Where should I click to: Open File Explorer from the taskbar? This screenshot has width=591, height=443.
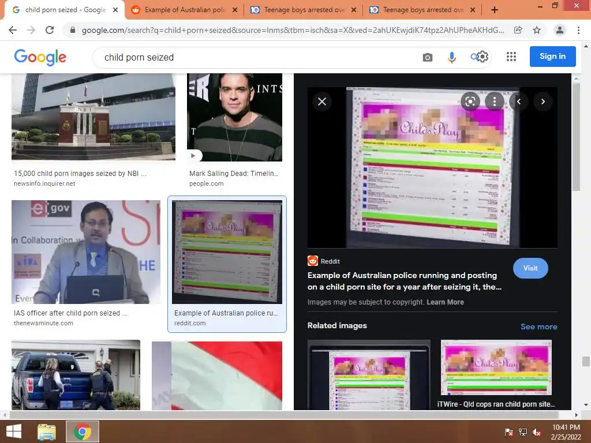pos(47,431)
